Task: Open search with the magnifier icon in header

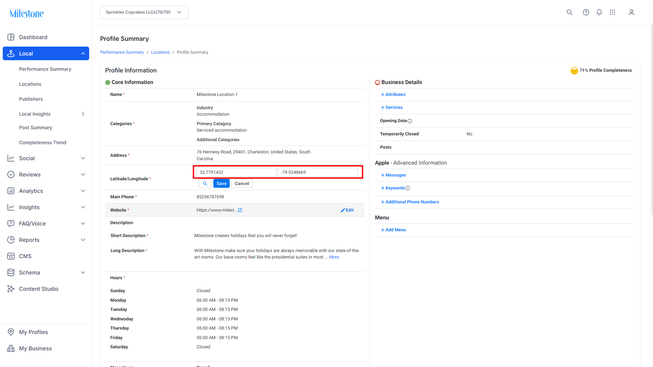Action: 569,12
